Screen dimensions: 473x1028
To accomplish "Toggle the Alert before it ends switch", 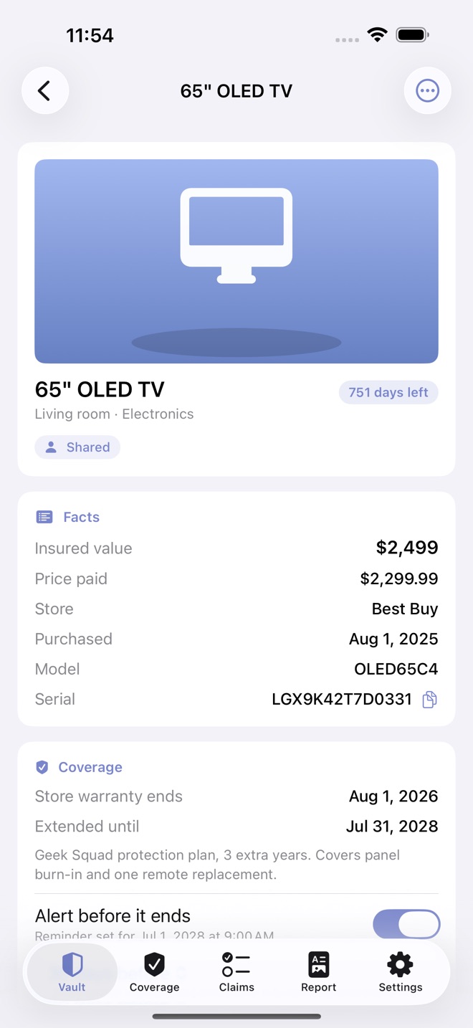I will click(x=406, y=924).
